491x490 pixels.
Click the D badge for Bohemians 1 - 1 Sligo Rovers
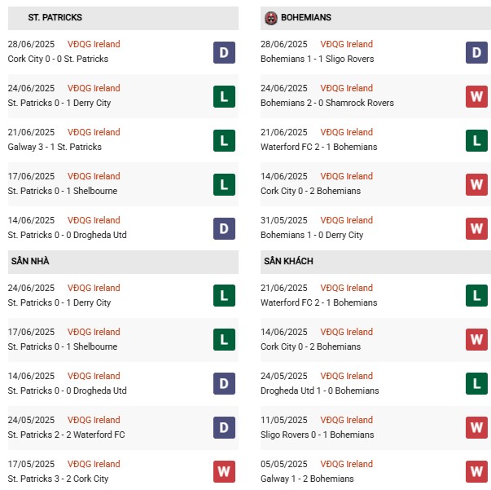pyautogui.click(x=476, y=53)
